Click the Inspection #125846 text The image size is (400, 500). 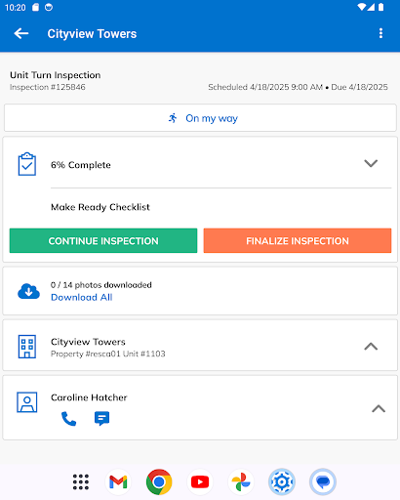click(48, 87)
